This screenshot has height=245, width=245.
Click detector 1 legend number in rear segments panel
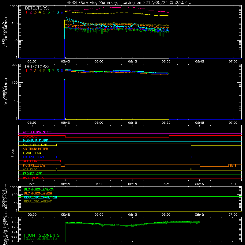pos(26,71)
